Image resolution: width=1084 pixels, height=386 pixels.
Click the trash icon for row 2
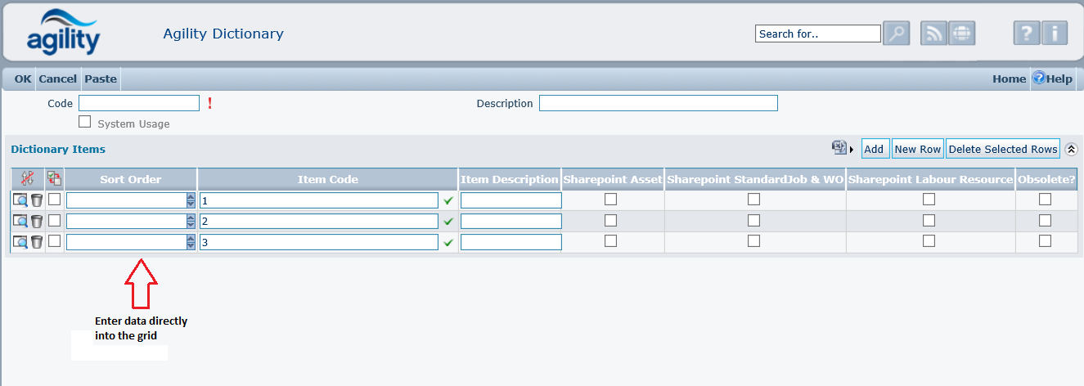37,221
